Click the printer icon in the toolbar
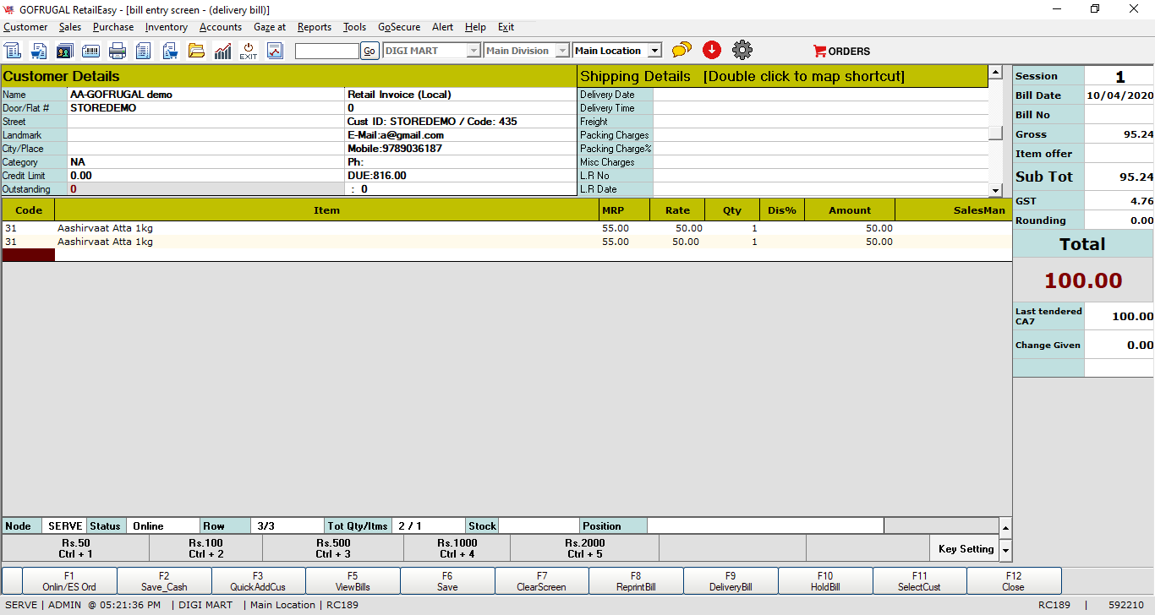The image size is (1155, 615). click(x=118, y=51)
